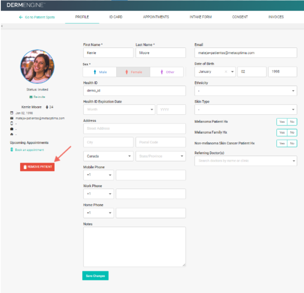This screenshot has width=304, height=293.
Task: Click the birth year field showing 1998
Action: coord(283,72)
